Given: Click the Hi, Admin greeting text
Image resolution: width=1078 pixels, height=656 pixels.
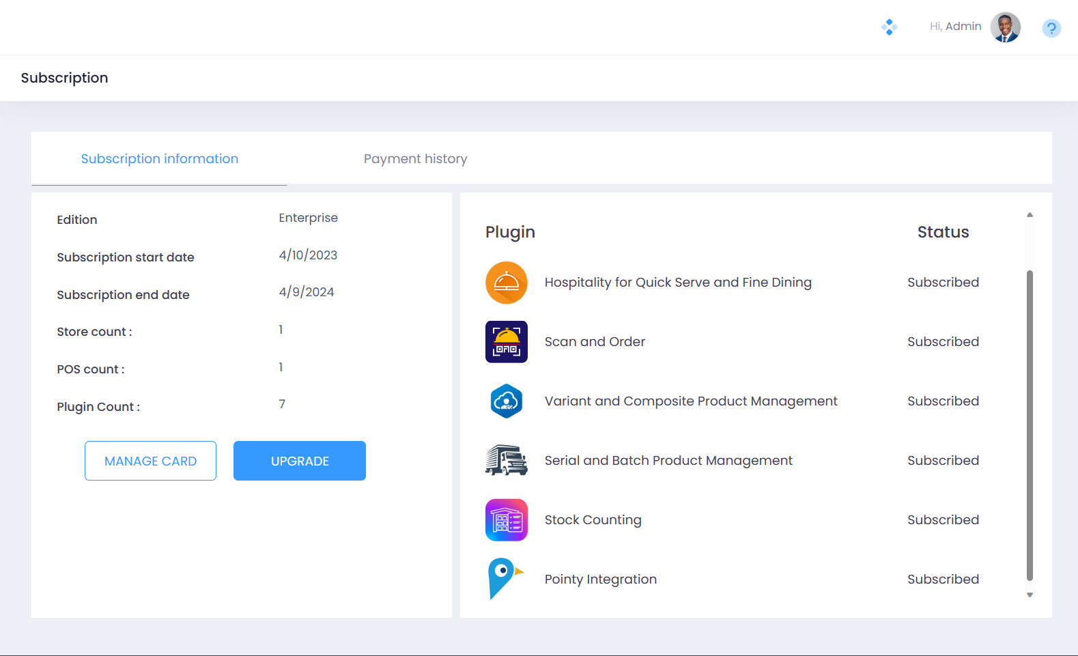Looking at the screenshot, I should pos(955,27).
